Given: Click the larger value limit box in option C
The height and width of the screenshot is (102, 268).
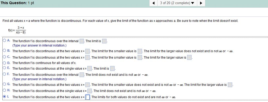Looking at the screenshot, I should pos(189,58).
